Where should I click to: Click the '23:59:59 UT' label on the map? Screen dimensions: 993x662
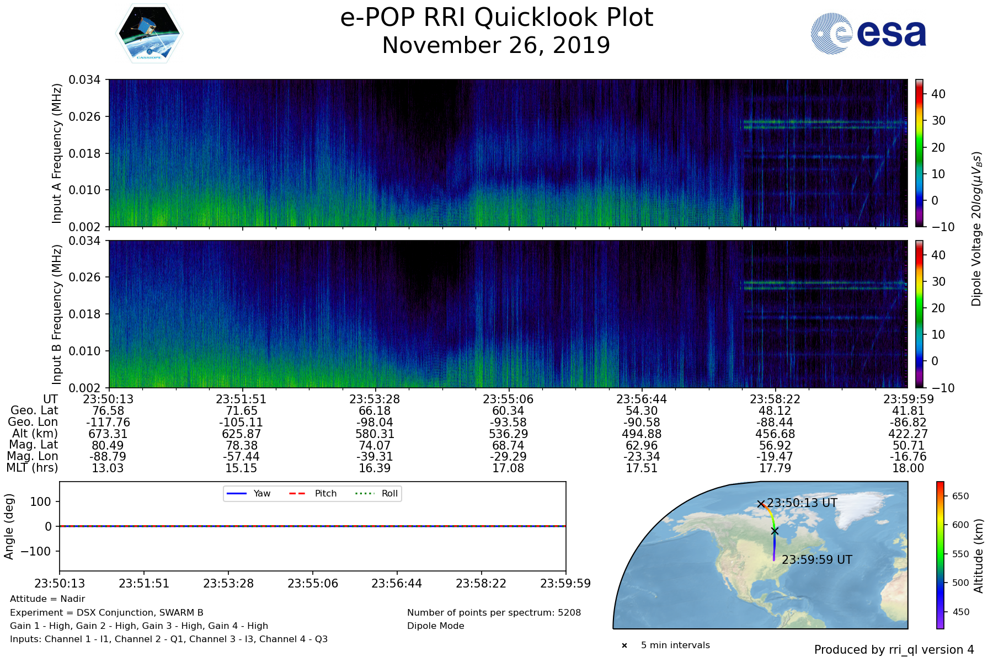816,559
